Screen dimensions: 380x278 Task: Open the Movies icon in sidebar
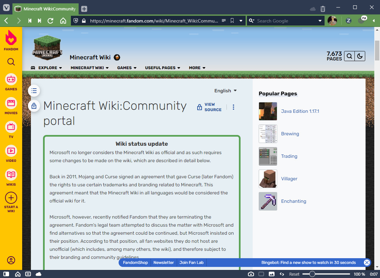click(x=11, y=103)
